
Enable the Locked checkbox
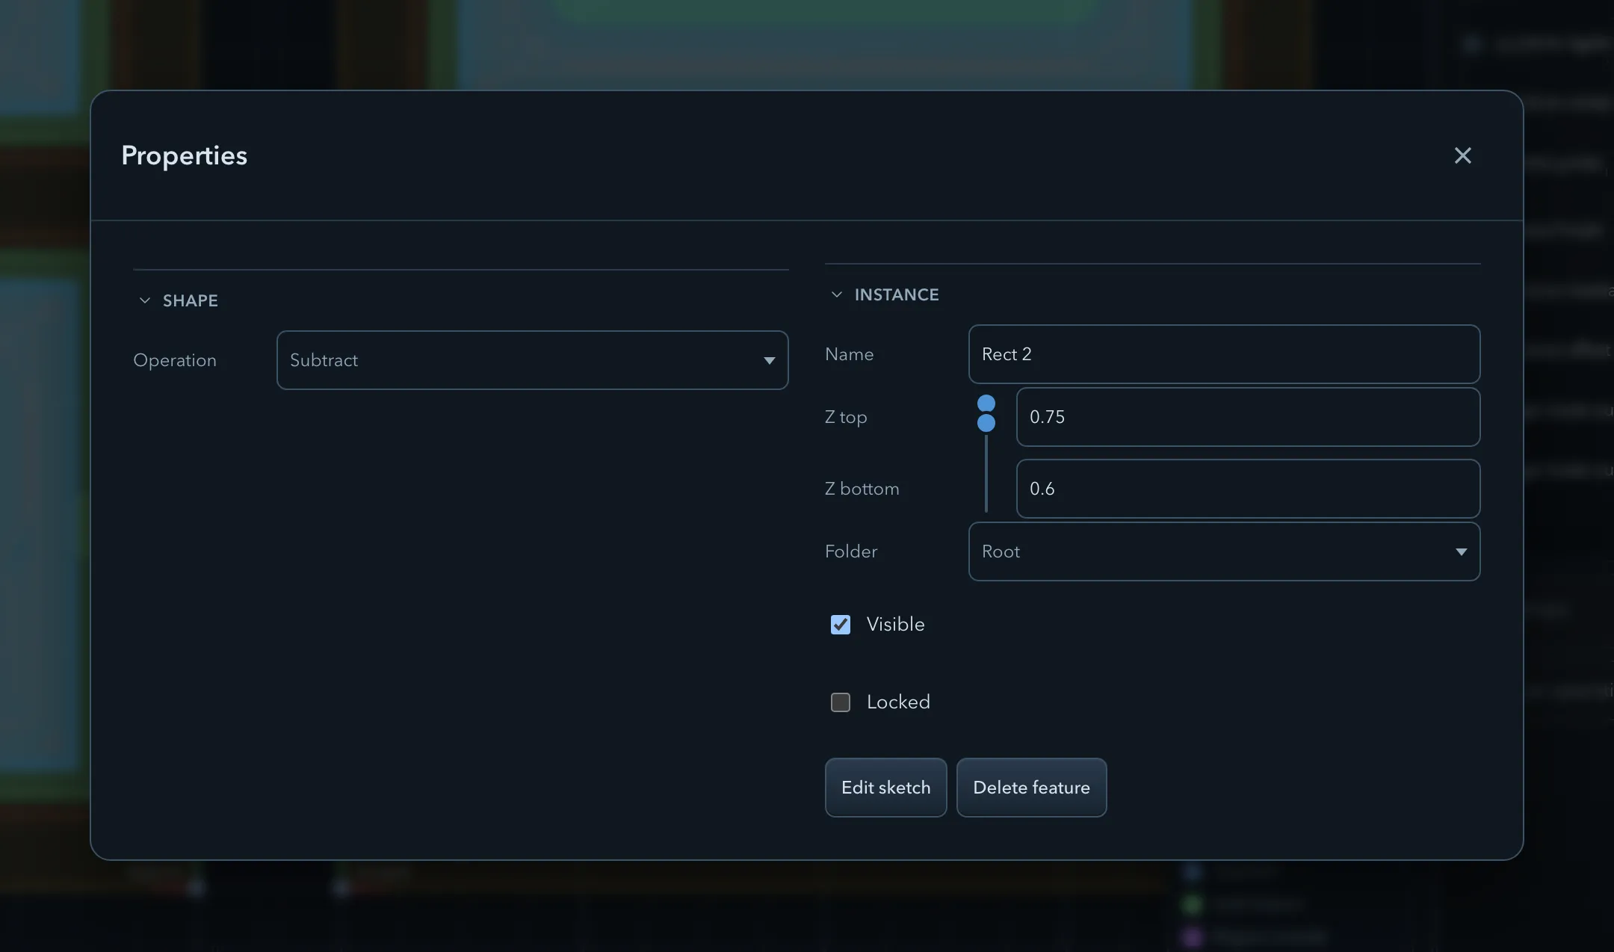pos(841,702)
